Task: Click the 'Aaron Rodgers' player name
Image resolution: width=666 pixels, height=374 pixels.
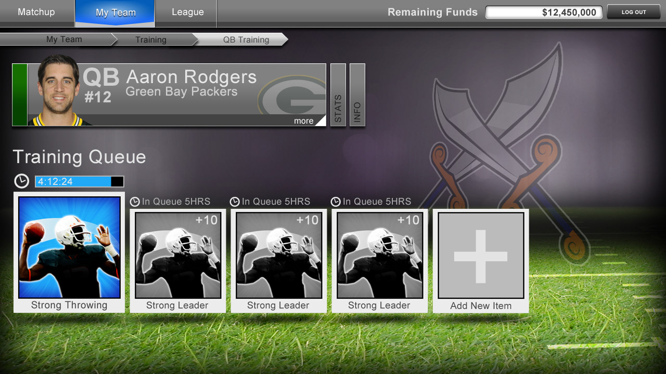Action: click(191, 77)
